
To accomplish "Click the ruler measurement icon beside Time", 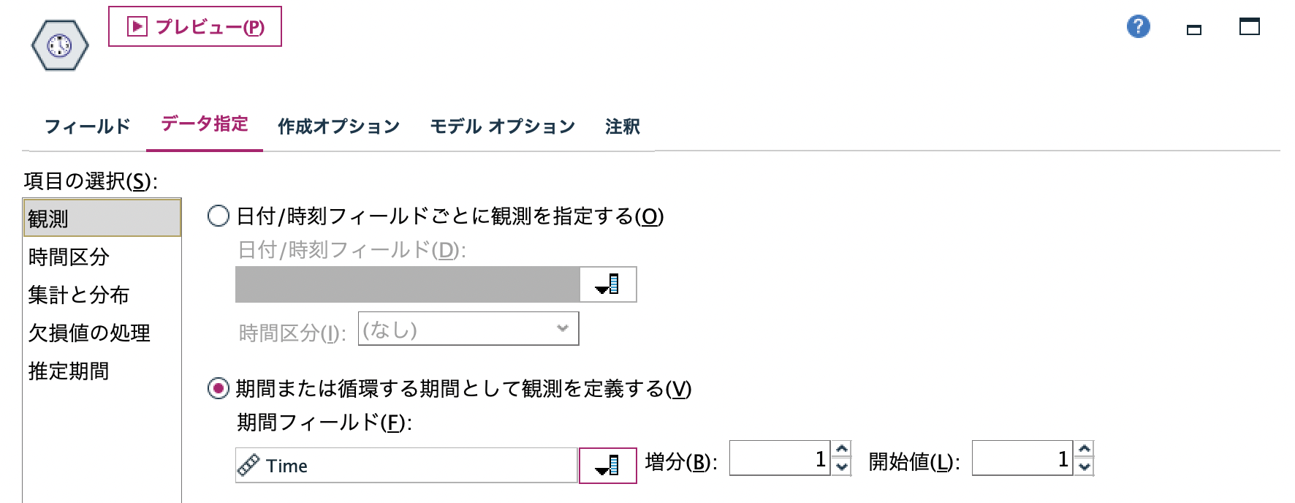I will tap(248, 465).
